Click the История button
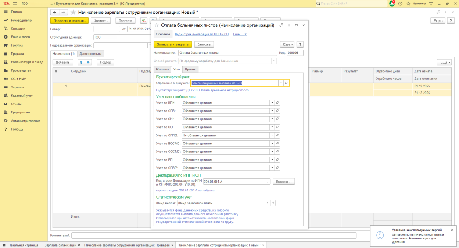This screenshot has width=459, height=248. click(284, 182)
